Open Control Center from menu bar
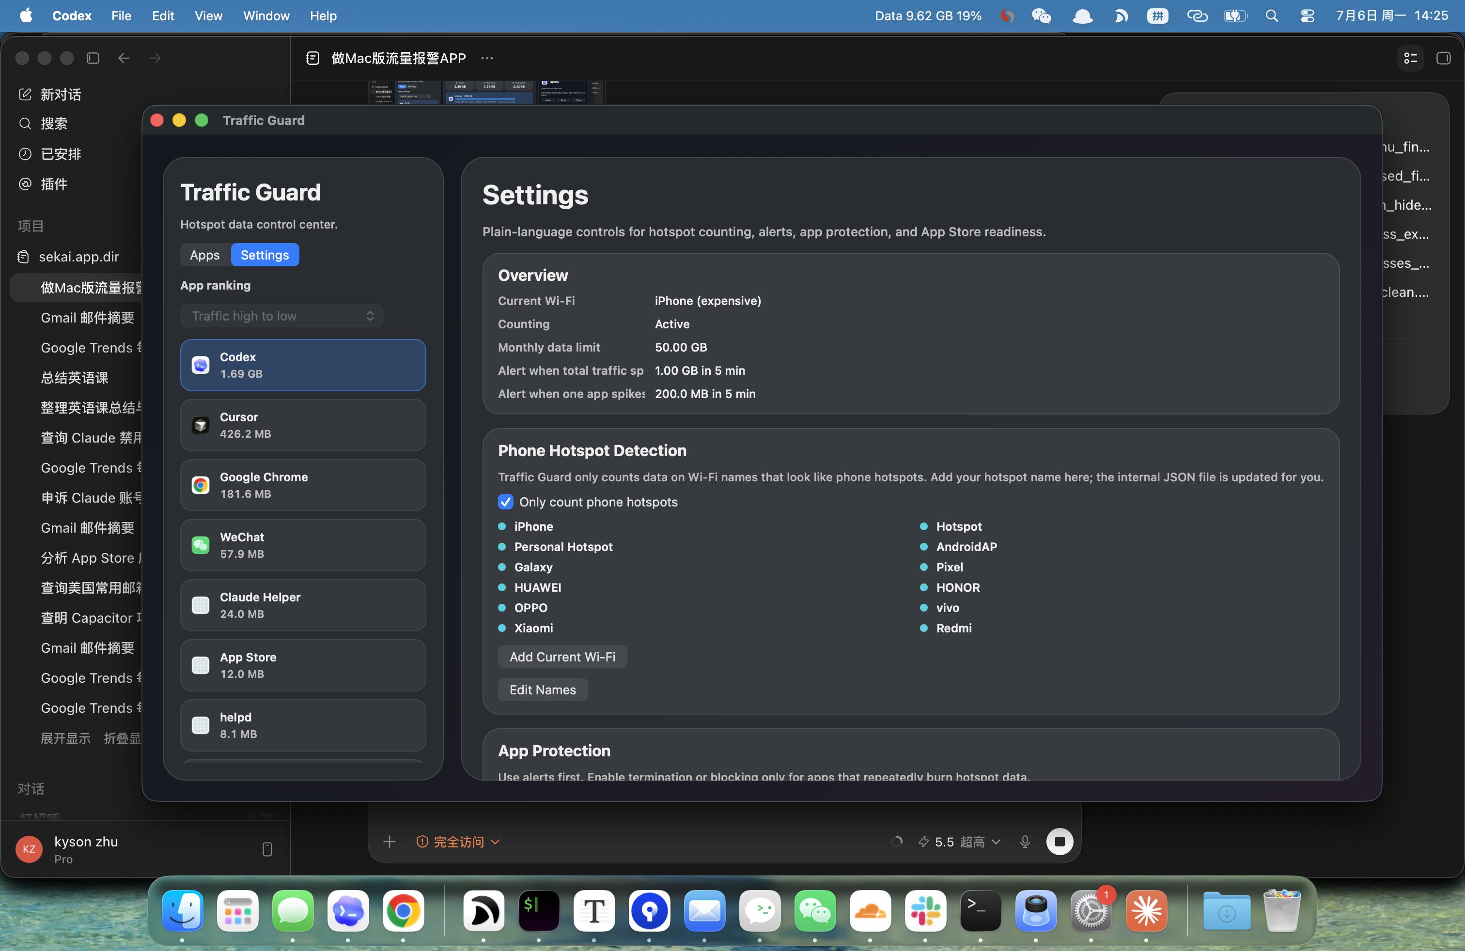 pos(1308,16)
